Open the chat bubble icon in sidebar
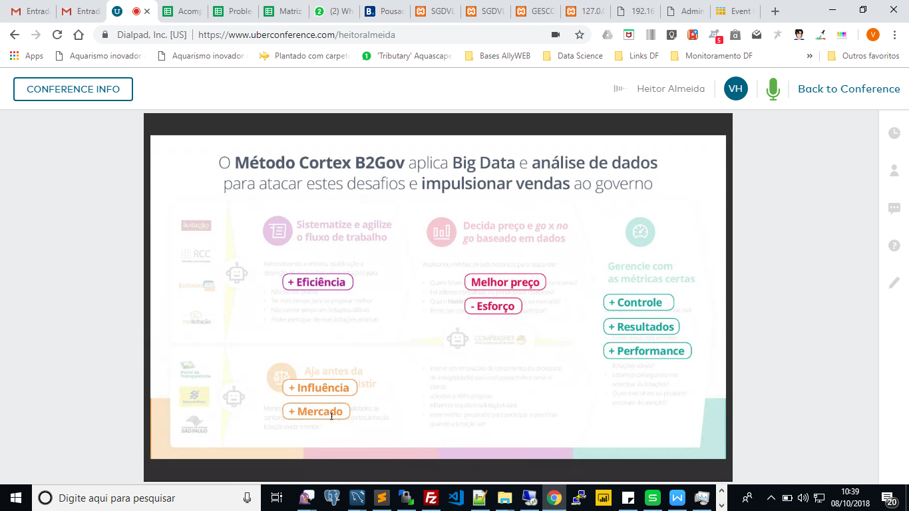909x511 pixels. (894, 208)
